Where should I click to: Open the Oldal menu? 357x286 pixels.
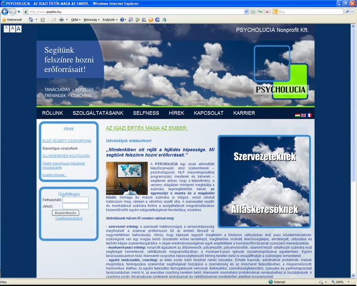click(x=76, y=20)
